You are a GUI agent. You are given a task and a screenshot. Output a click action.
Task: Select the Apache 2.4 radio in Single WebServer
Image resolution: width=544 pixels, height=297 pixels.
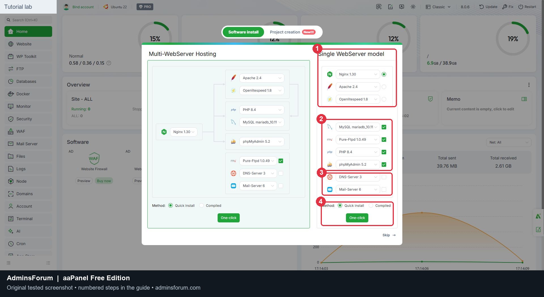(x=384, y=87)
